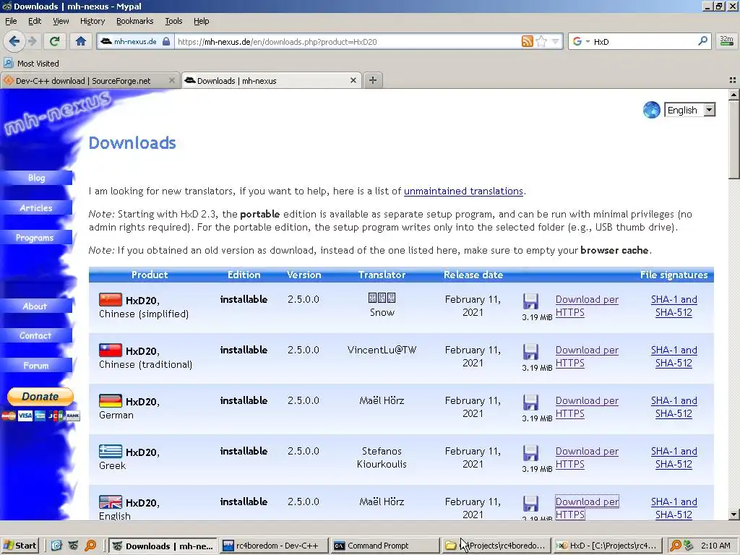740x555 pixels.
Task: Open Projects\rc4boredom folder taskbar window
Action: tap(496, 546)
